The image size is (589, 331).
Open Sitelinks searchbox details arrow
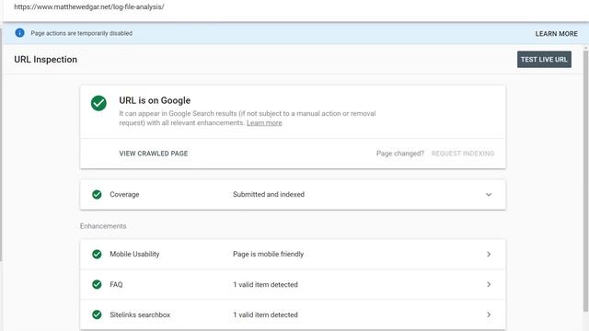(489, 314)
